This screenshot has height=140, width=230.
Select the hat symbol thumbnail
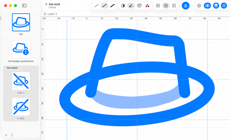(21, 22)
